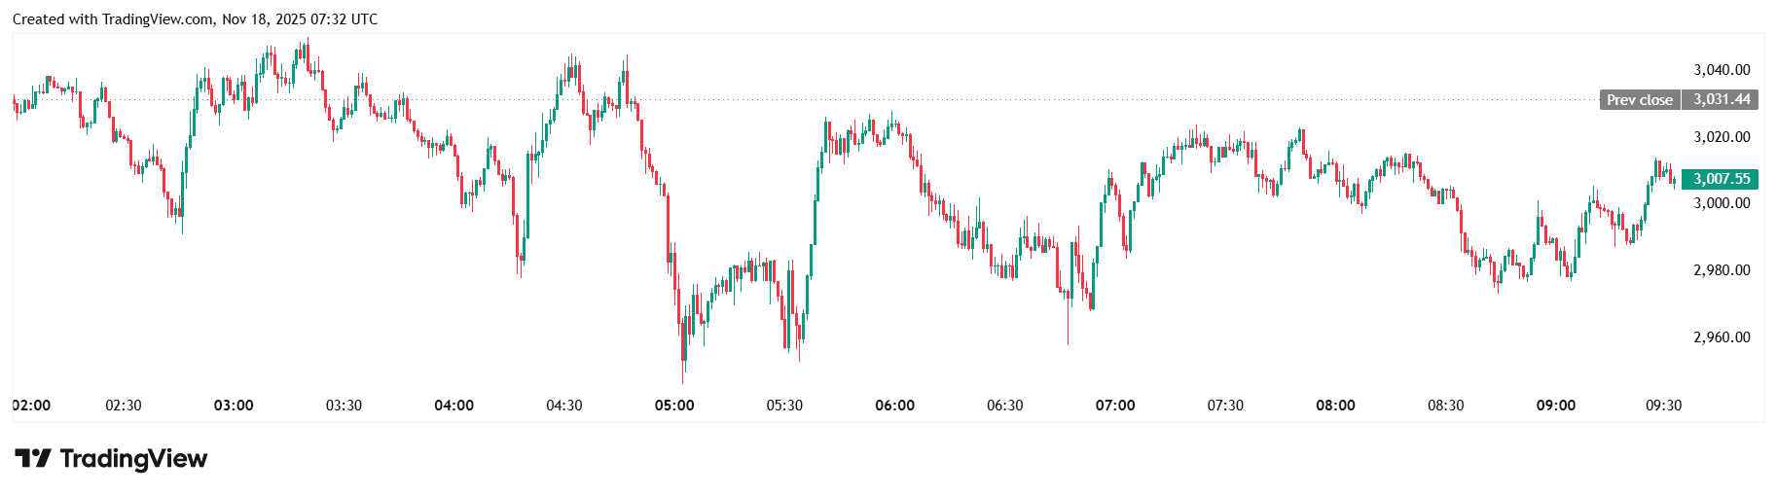Click the 05:00 time axis label
The width and height of the screenshot is (1777, 495).
pos(674,406)
